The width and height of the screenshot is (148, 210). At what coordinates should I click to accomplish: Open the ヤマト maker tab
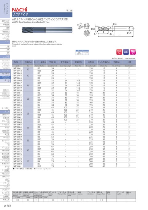5,128
